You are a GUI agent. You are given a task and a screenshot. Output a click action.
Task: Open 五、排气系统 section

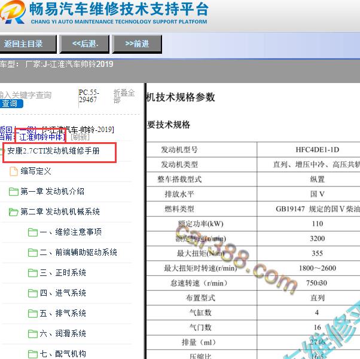pos(63,314)
